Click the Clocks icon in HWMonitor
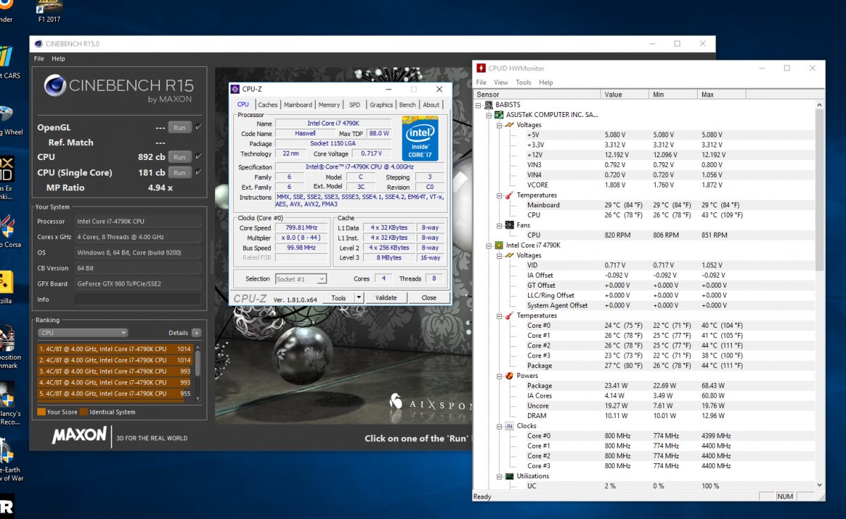The height and width of the screenshot is (519, 846). pos(509,426)
